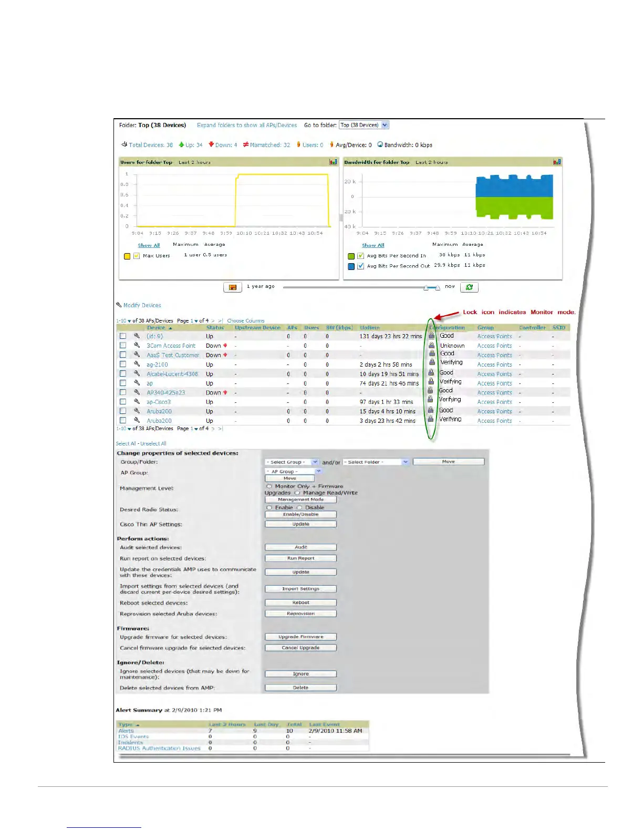This screenshot has height=832, width=643.
Task: Open the bottom 1-10 rows-per-page dropdown
Action: pyautogui.click(x=123, y=429)
